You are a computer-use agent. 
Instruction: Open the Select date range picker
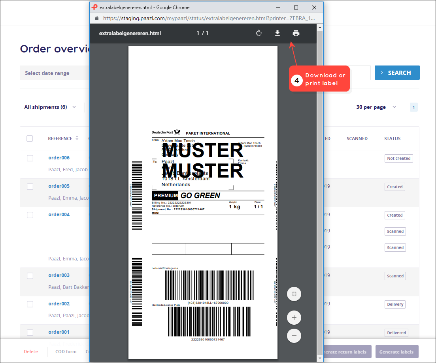coord(55,73)
